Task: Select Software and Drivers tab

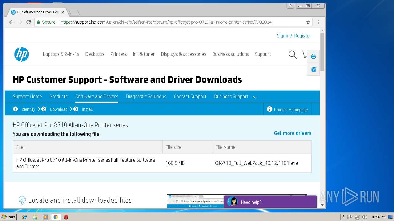Action: click(x=97, y=96)
